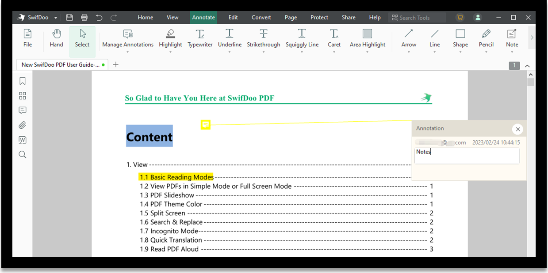Switch to the View tab
The width and height of the screenshot is (548, 273).
(x=172, y=18)
